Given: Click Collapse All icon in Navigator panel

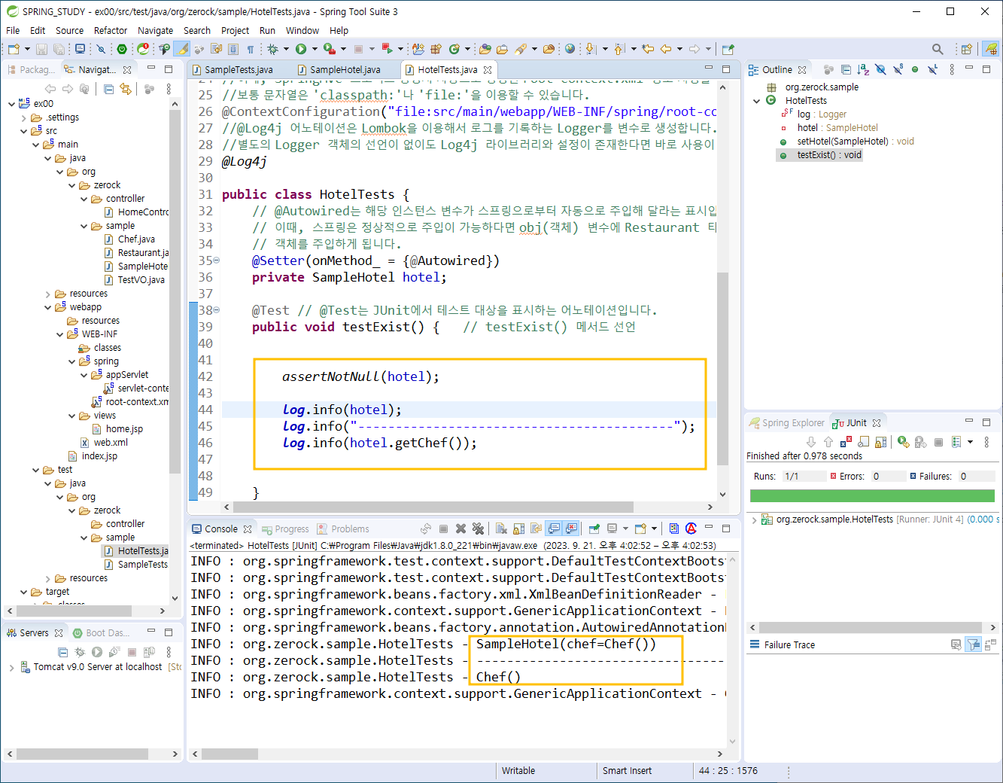Looking at the screenshot, I should [x=109, y=89].
